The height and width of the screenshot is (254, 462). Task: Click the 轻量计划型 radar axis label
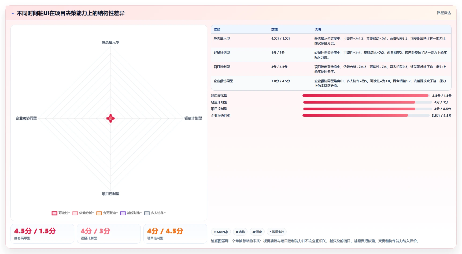193,118
